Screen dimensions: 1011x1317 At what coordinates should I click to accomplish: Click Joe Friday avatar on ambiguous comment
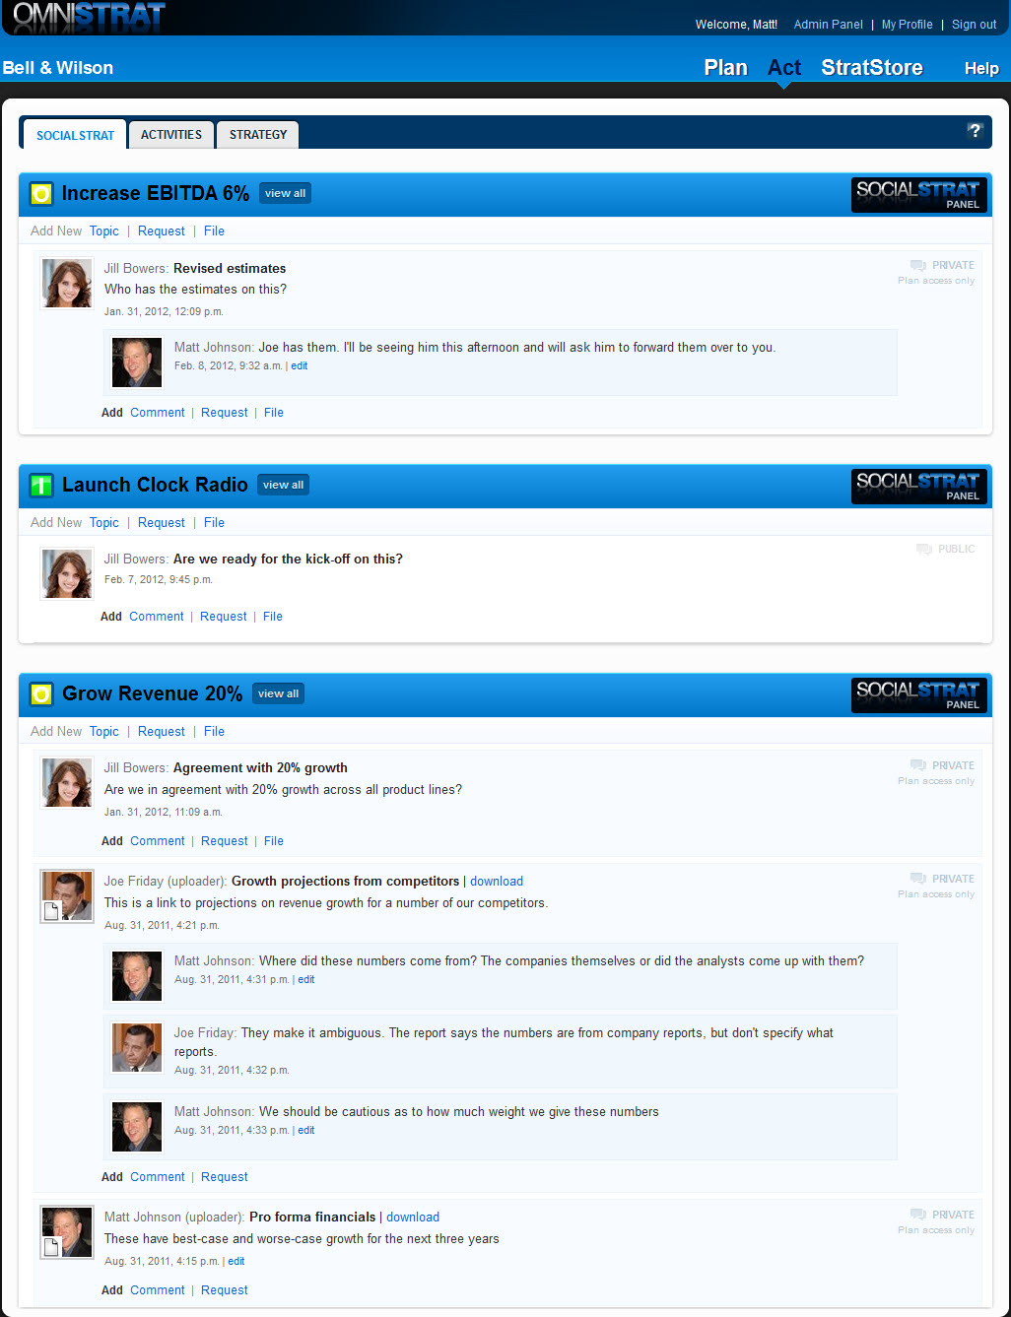pyautogui.click(x=137, y=1048)
